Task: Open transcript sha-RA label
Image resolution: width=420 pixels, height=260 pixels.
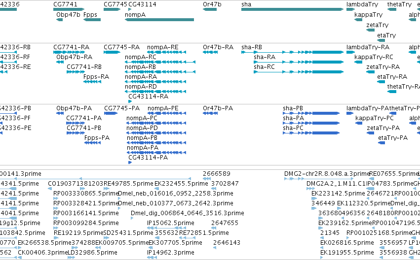Action: coord(265,57)
